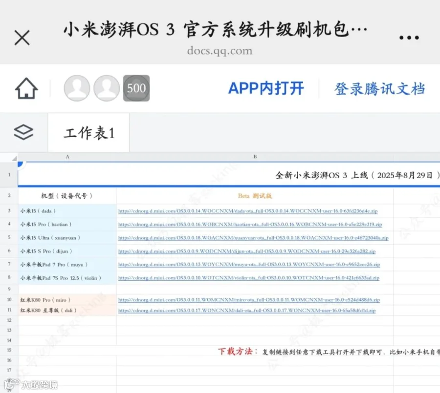The image size is (440, 393).
Task: Select the 小米15 Pro (haotian) cell
Action: coord(67,224)
